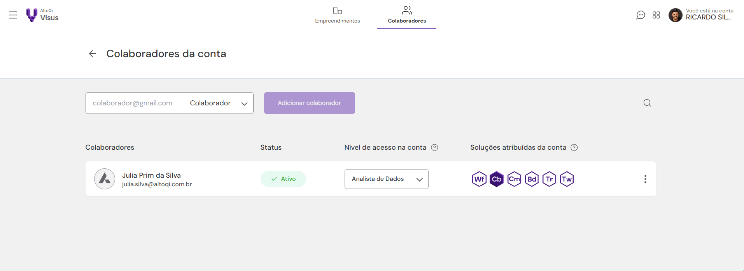Go back using the left arrow
The image size is (744, 271).
click(x=93, y=54)
